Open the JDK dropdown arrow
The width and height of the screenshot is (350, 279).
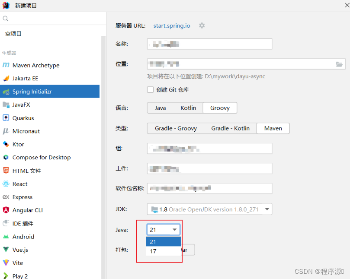coord(267,209)
